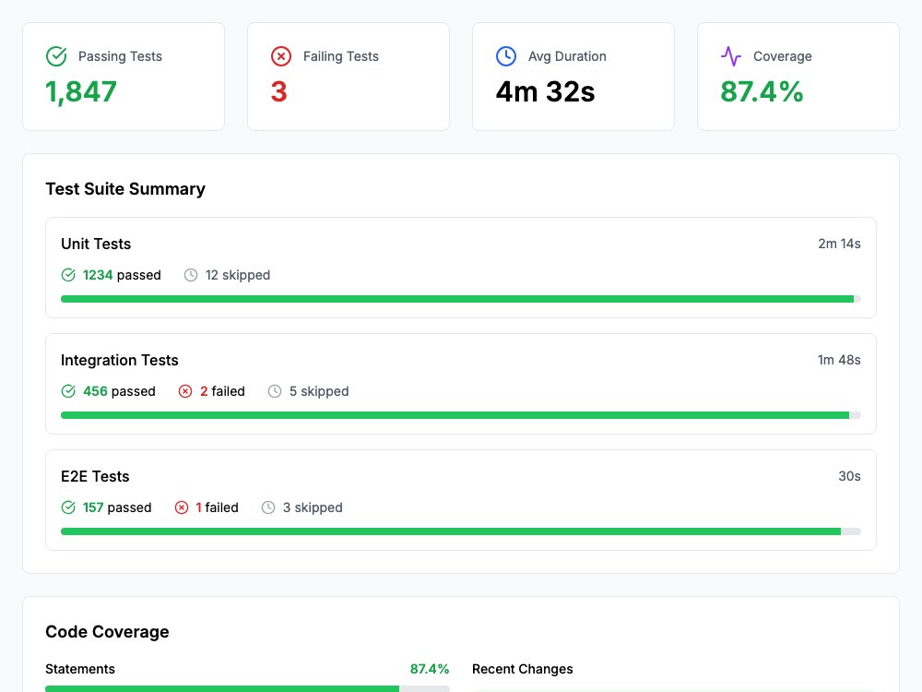Click the Integration Tests suite title
Screen dimensions: 922x692
click(119, 360)
